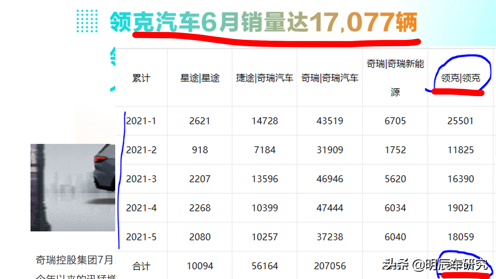This screenshot has height=279, width=496.
Task: Select the 奇瑞|奇瑞汽车 column header
Action: pyautogui.click(x=330, y=78)
